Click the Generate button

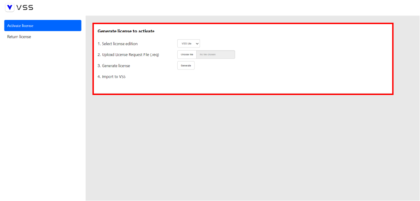[186, 65]
